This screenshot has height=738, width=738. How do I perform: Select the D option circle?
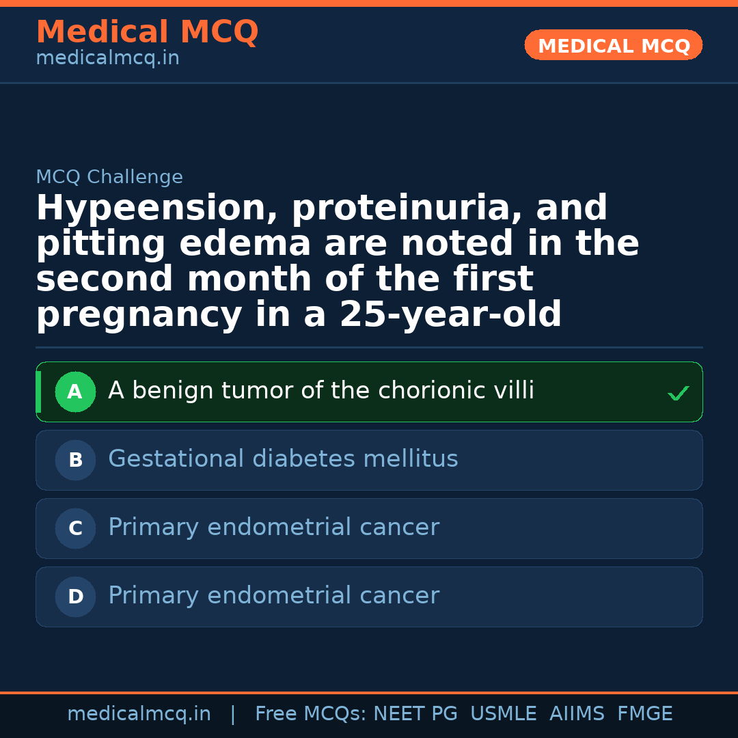(x=75, y=597)
